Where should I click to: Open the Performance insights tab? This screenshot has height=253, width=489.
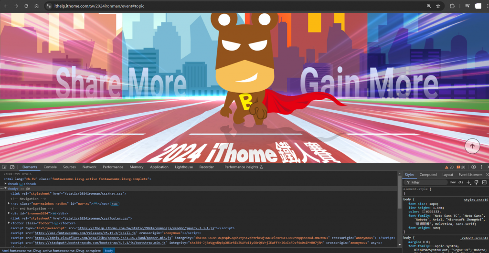coord(244,167)
